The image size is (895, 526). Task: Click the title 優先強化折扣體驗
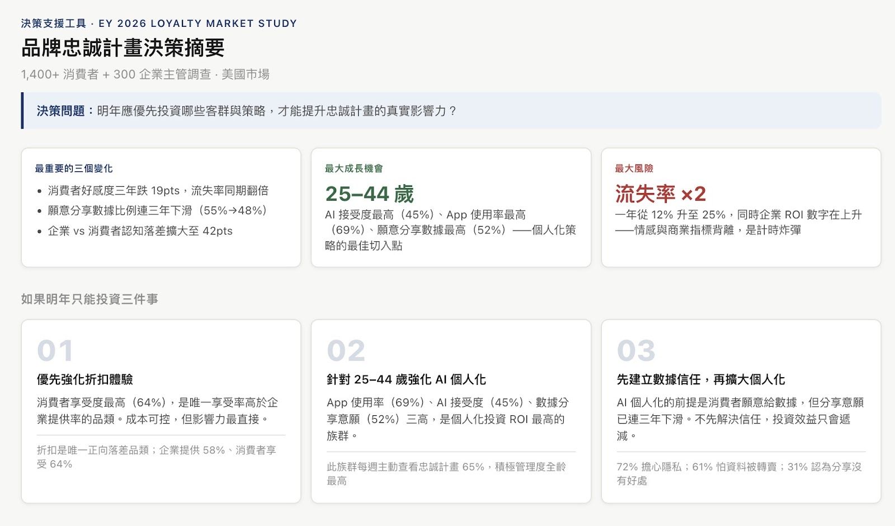tap(85, 379)
